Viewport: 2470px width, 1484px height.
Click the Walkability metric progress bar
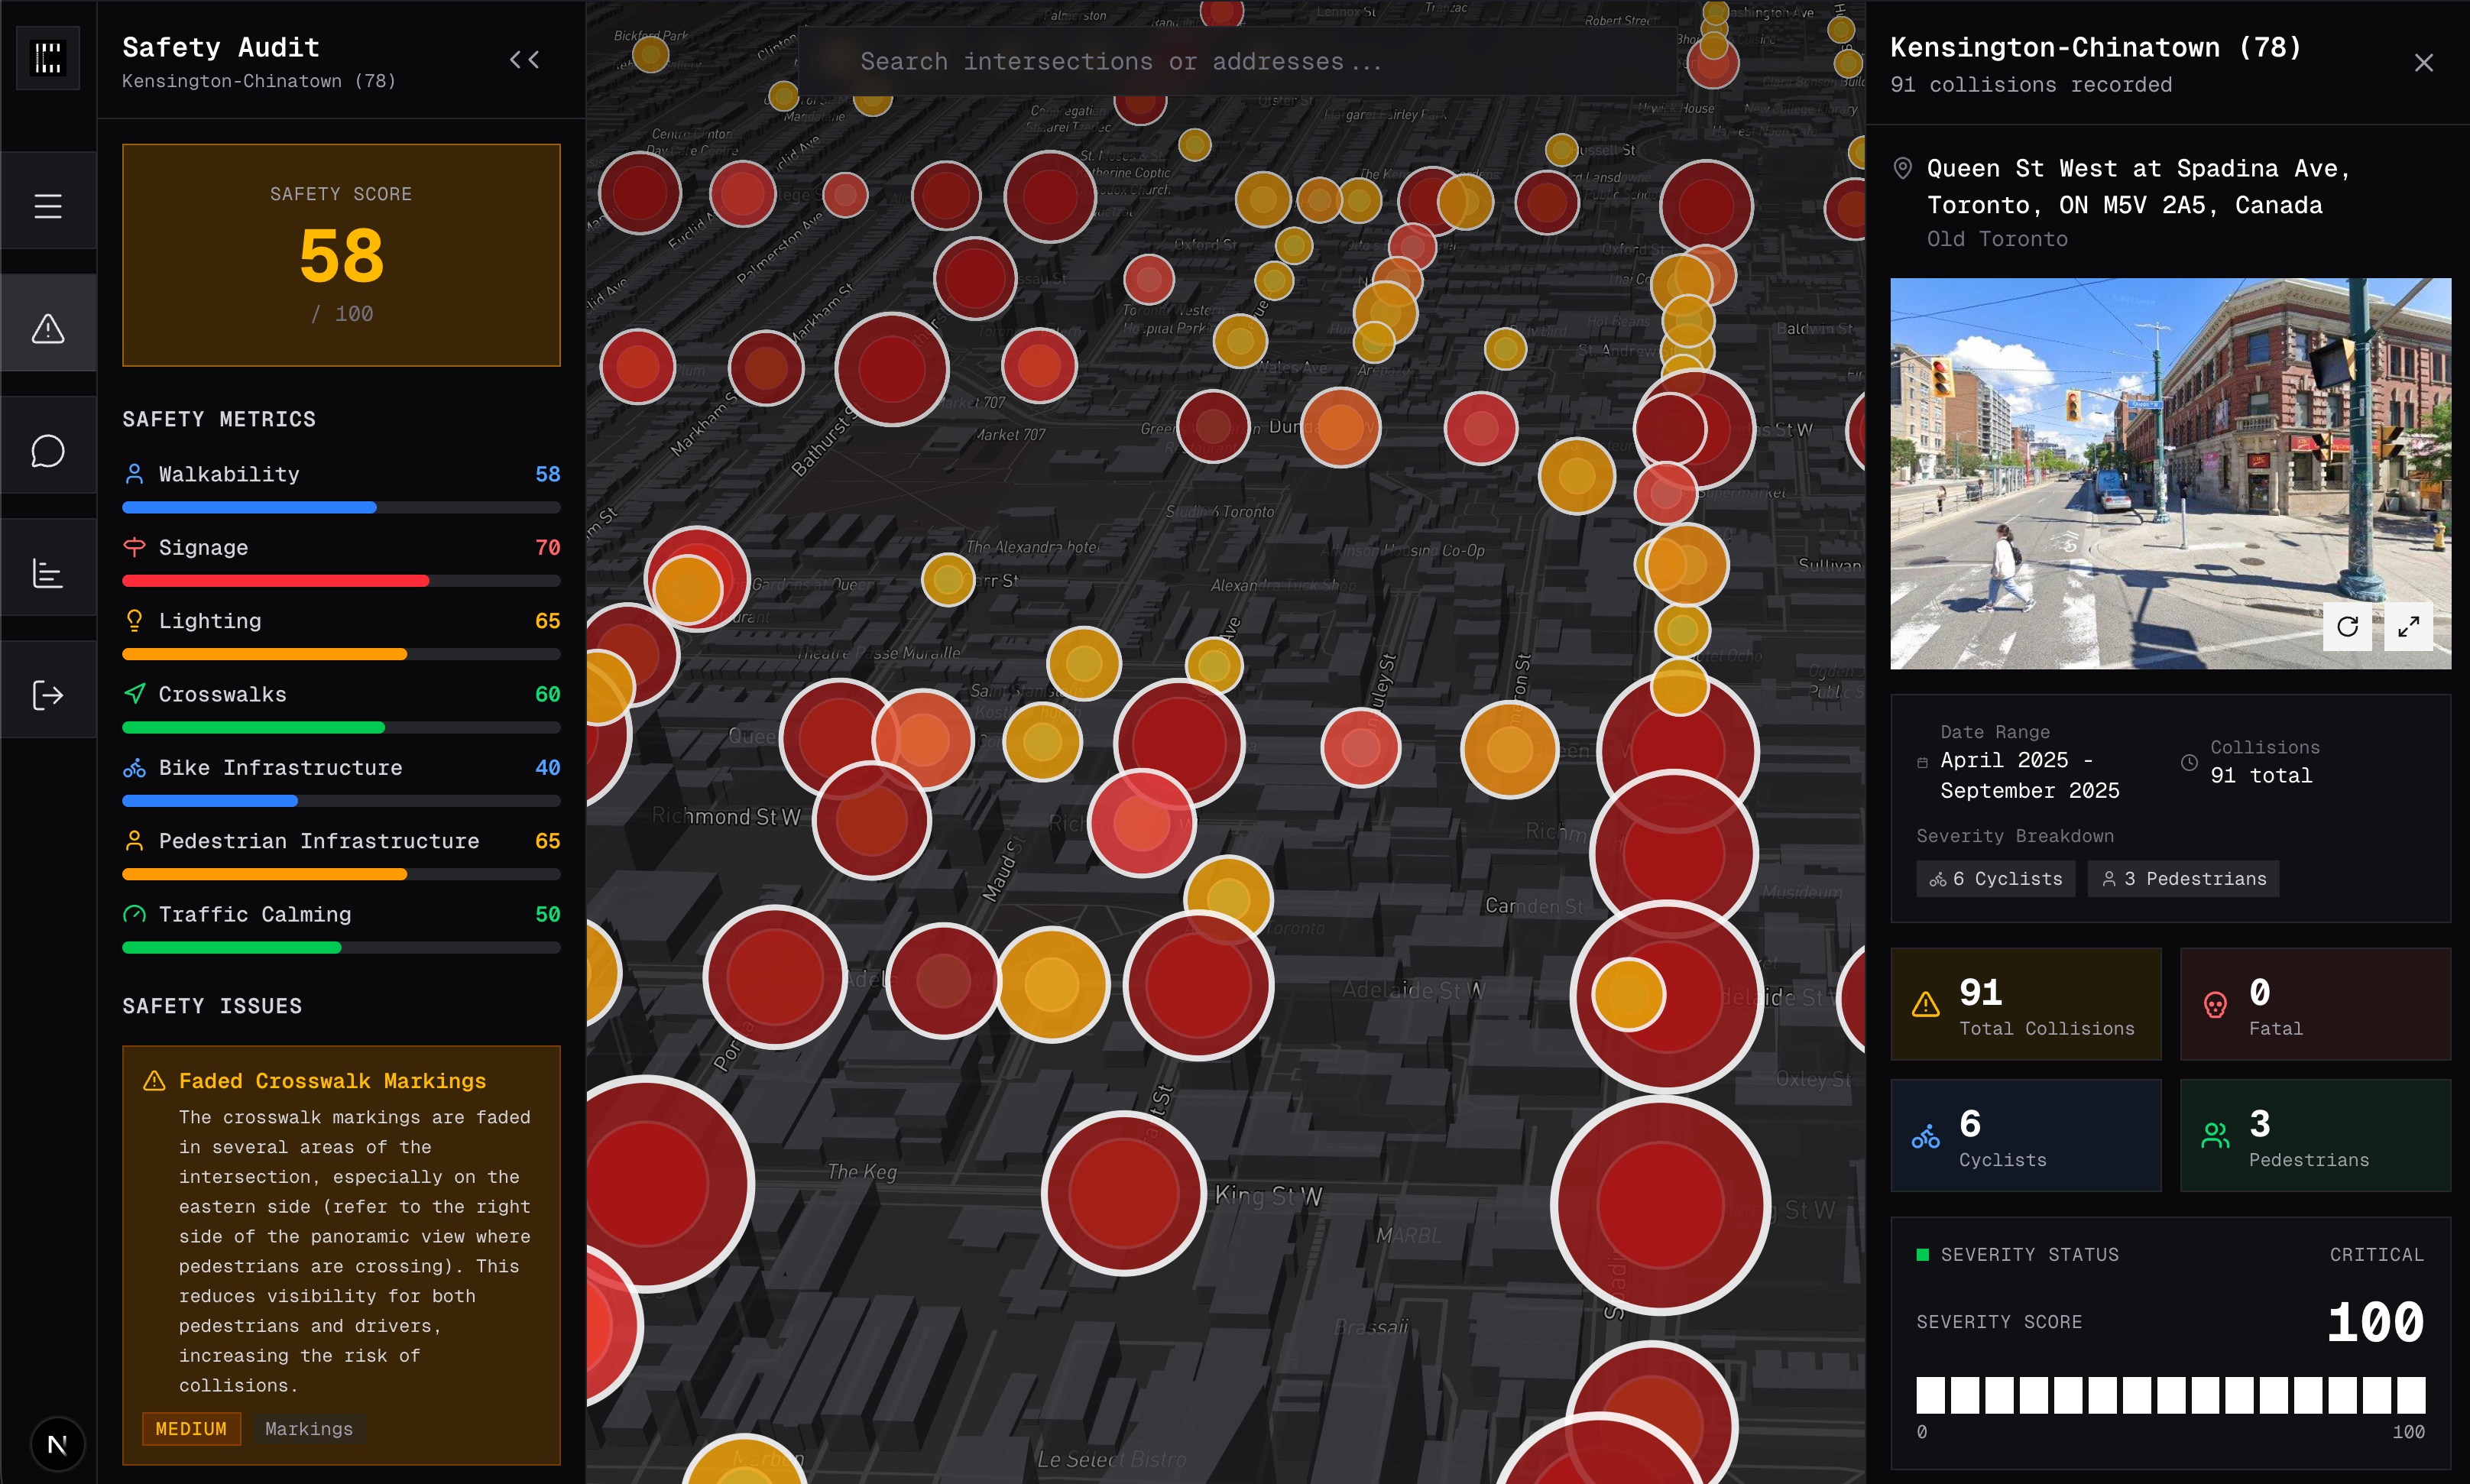[340, 508]
